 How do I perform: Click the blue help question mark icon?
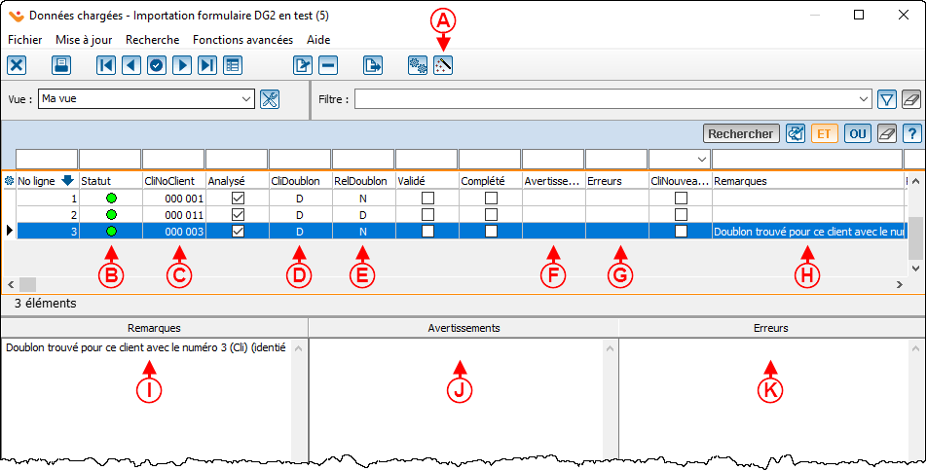click(911, 134)
